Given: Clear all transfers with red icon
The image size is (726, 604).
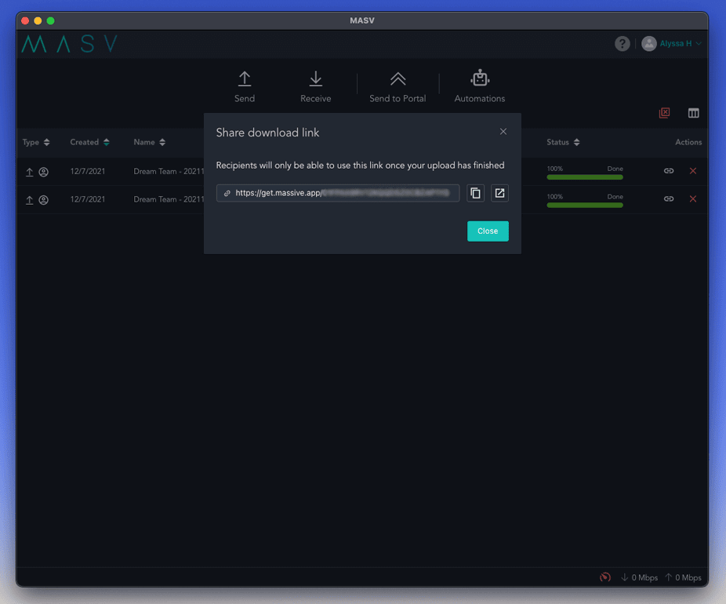Looking at the screenshot, I should pos(664,112).
